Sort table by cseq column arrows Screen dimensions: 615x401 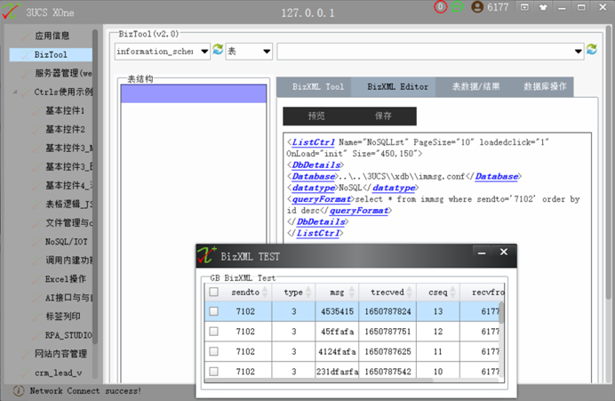452,292
